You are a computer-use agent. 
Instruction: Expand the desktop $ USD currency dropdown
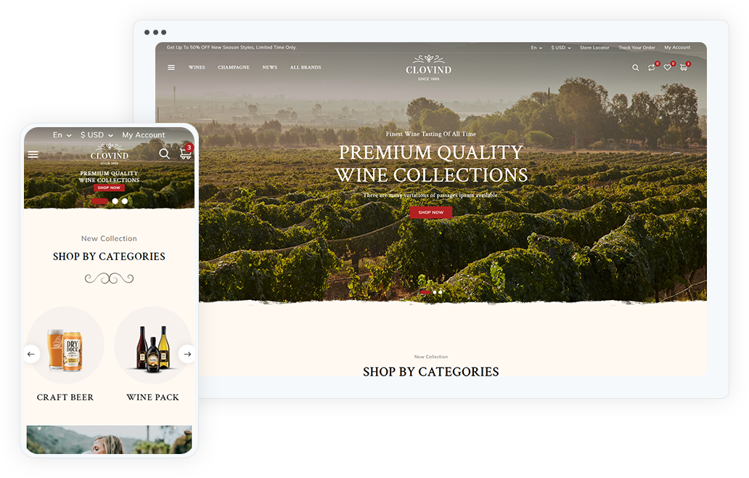point(561,48)
